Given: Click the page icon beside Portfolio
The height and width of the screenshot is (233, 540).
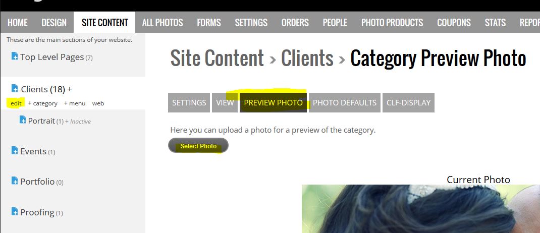Looking at the screenshot, I should click(15, 181).
